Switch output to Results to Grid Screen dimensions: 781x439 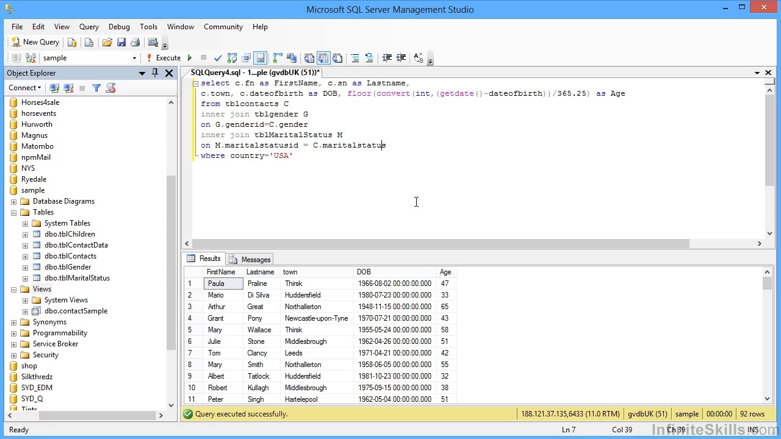323,58
